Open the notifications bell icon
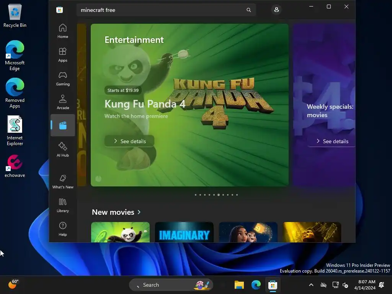Screen dimensions: 392x294 pos(382,285)
